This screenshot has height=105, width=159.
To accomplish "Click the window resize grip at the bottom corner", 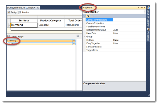I will coord(149,95).
